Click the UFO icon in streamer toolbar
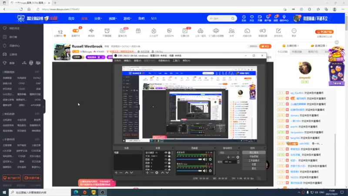This screenshot has width=348, height=196. [216, 31]
